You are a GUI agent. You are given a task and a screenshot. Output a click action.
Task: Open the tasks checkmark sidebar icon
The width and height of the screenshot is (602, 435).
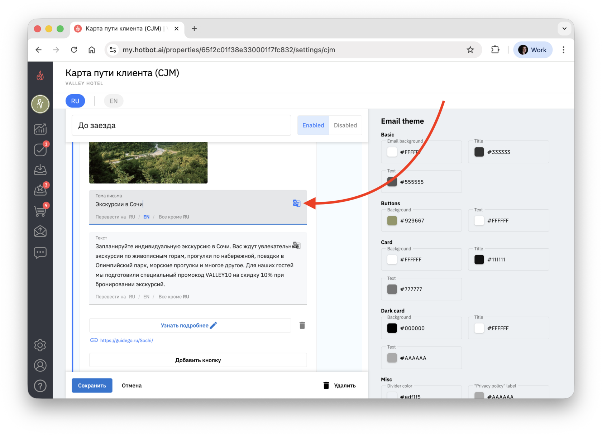pos(40,150)
